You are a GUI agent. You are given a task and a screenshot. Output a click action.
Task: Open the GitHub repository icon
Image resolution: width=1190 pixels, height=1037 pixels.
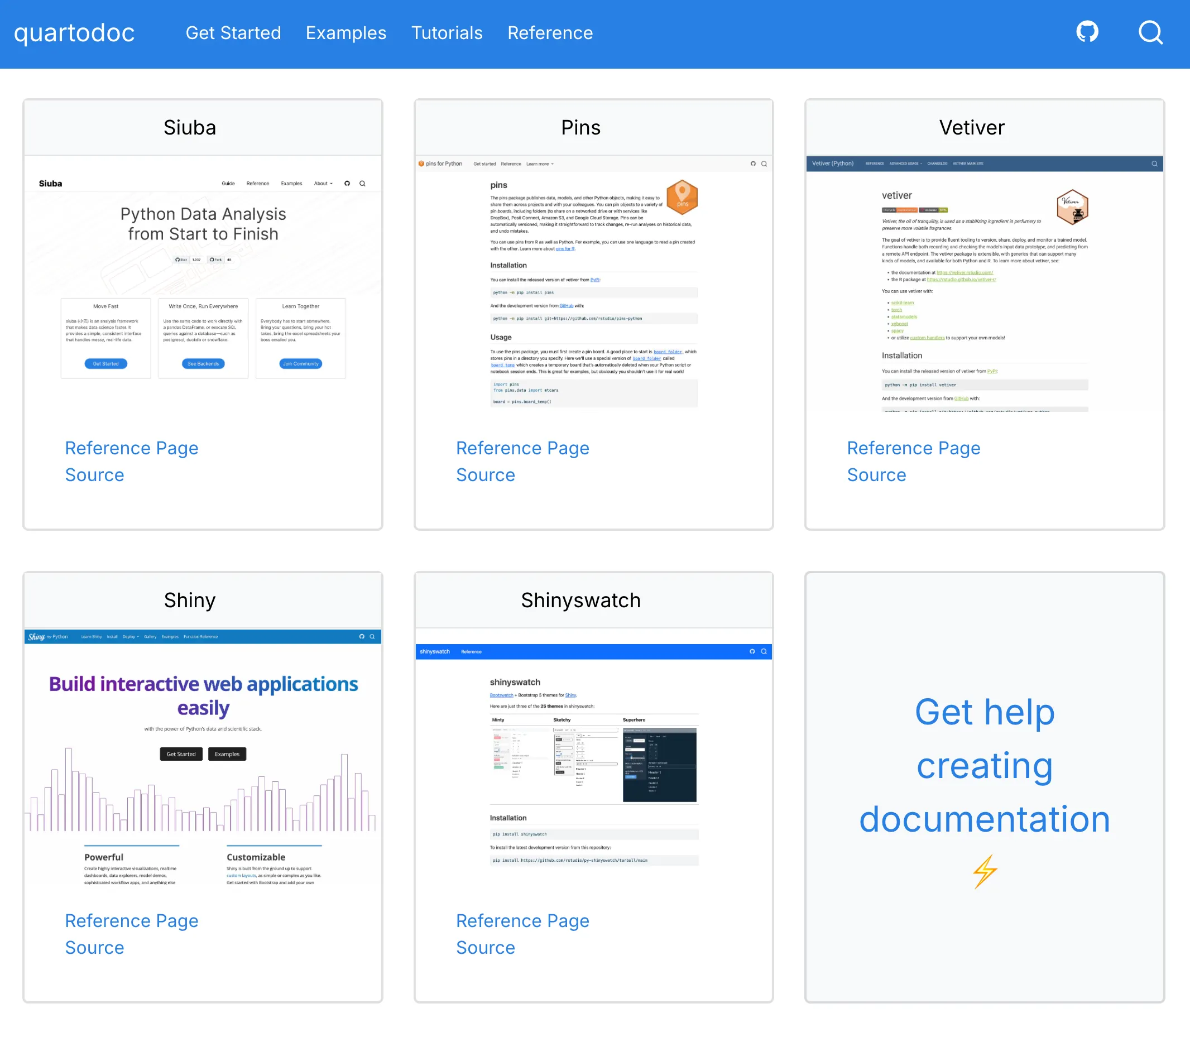tap(1087, 32)
